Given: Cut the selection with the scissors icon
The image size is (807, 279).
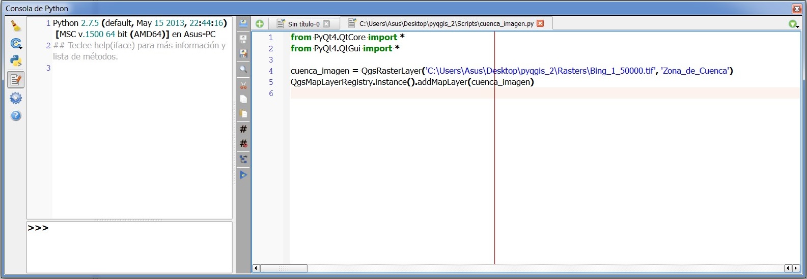Looking at the screenshot, I should coord(243,85).
